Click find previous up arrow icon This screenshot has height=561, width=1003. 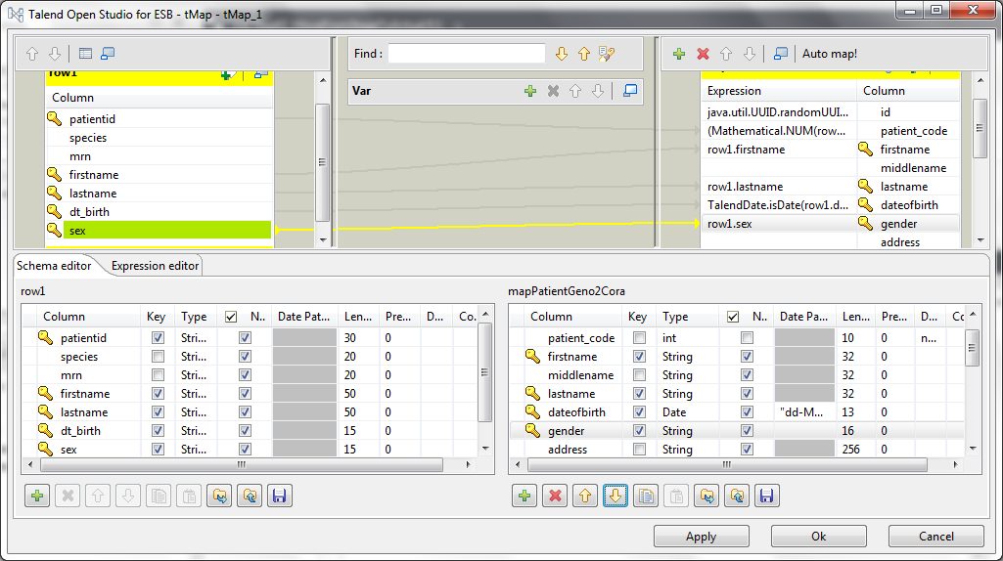point(584,54)
